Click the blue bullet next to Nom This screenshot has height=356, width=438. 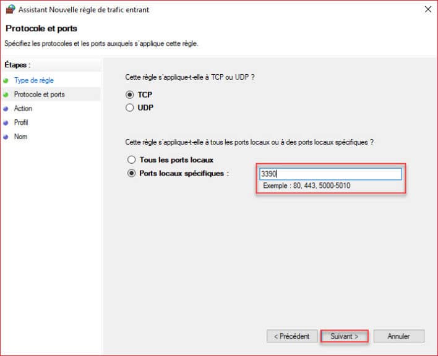point(6,137)
